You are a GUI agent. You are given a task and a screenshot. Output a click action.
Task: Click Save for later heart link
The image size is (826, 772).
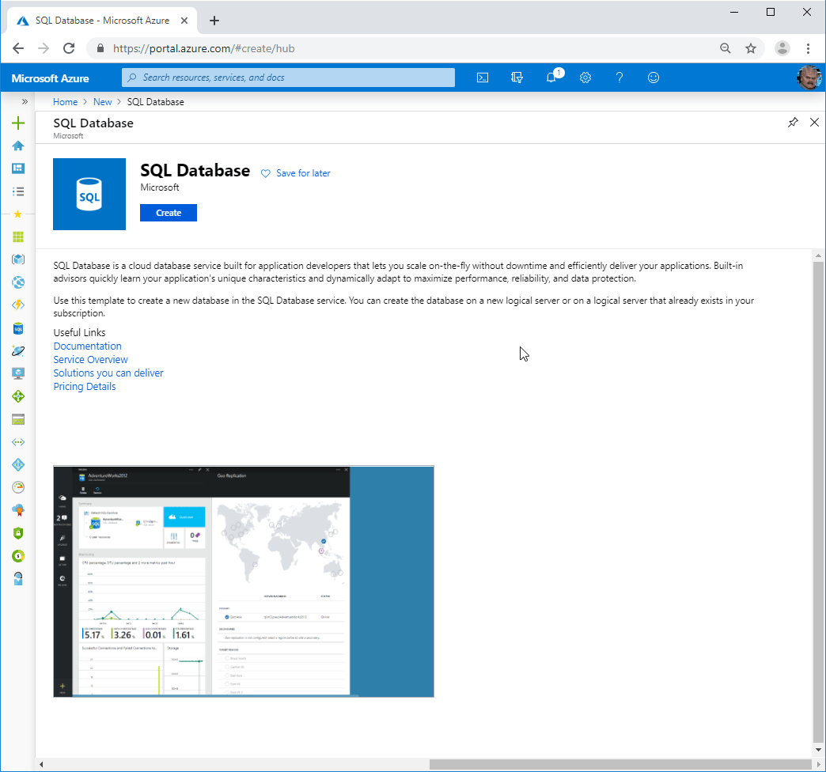296,173
